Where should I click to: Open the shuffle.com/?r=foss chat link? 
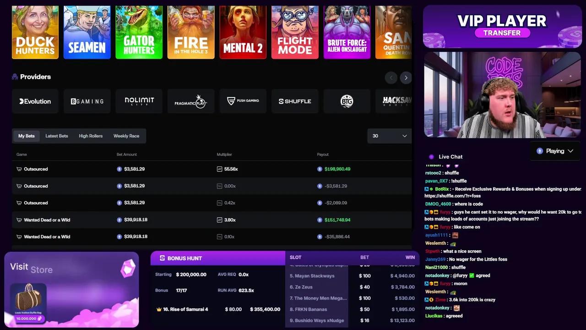(x=452, y=196)
